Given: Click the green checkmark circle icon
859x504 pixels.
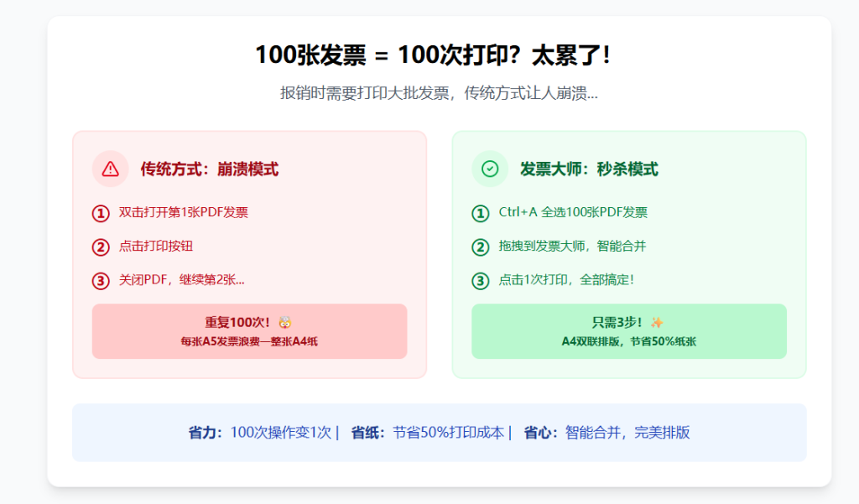Looking at the screenshot, I should pyautogui.click(x=490, y=169).
